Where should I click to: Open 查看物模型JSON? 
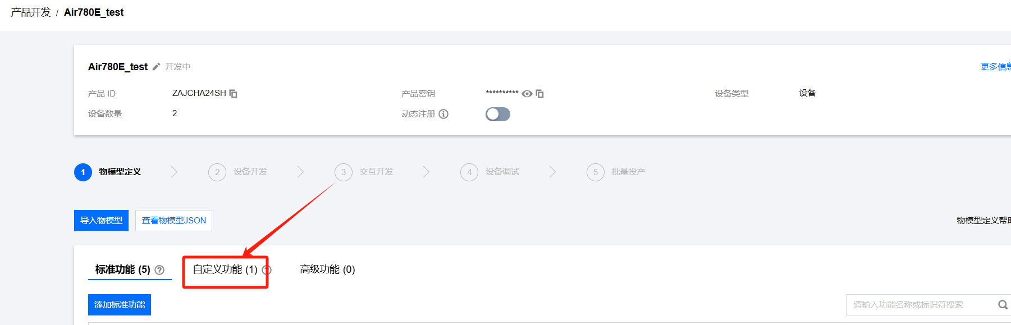point(173,221)
